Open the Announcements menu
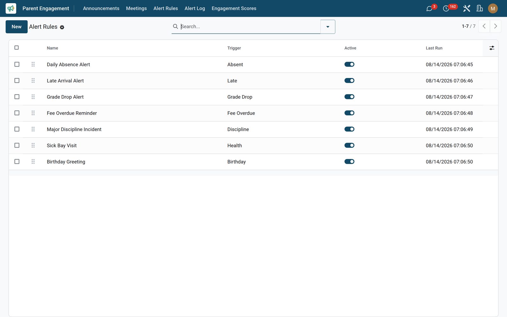 pos(101,9)
